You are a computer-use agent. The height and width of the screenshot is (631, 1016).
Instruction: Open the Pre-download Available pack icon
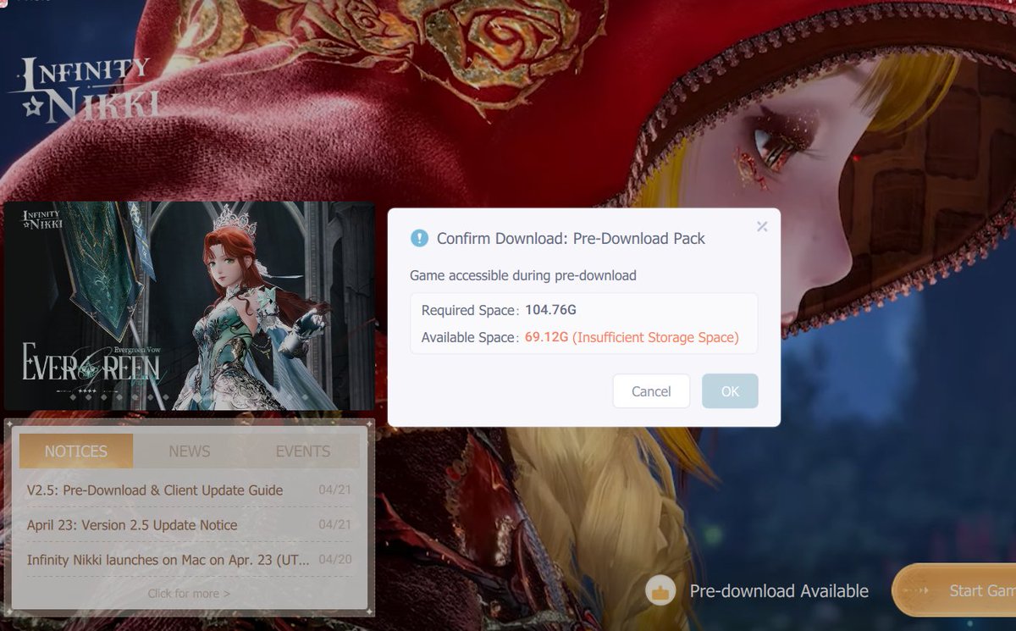pyautogui.click(x=660, y=590)
